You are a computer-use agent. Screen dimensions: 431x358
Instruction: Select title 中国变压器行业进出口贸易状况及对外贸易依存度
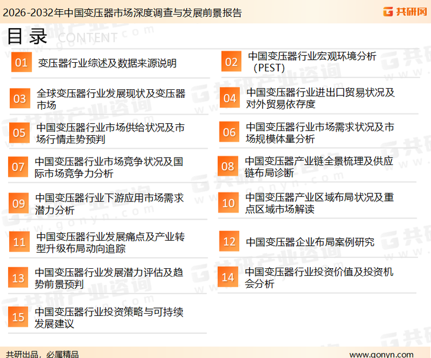pyautogui.click(x=320, y=98)
